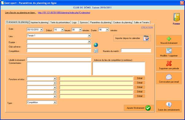Click the Commentaires text area
The width and height of the screenshot is (185, 120).
click(59, 69)
